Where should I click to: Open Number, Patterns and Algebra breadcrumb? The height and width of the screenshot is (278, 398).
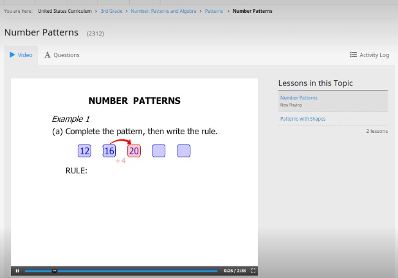click(x=163, y=11)
